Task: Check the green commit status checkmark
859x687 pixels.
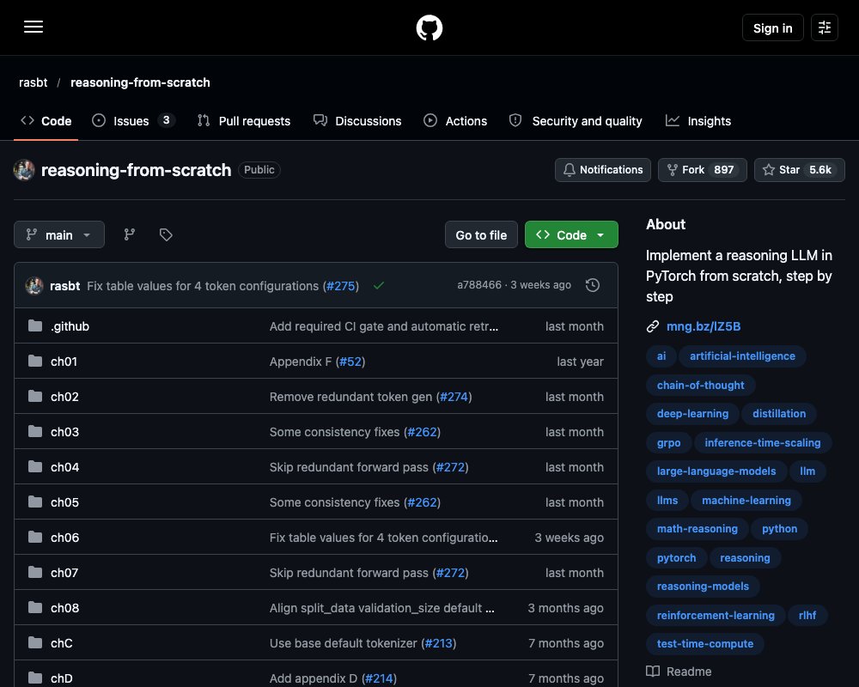Action: click(379, 285)
